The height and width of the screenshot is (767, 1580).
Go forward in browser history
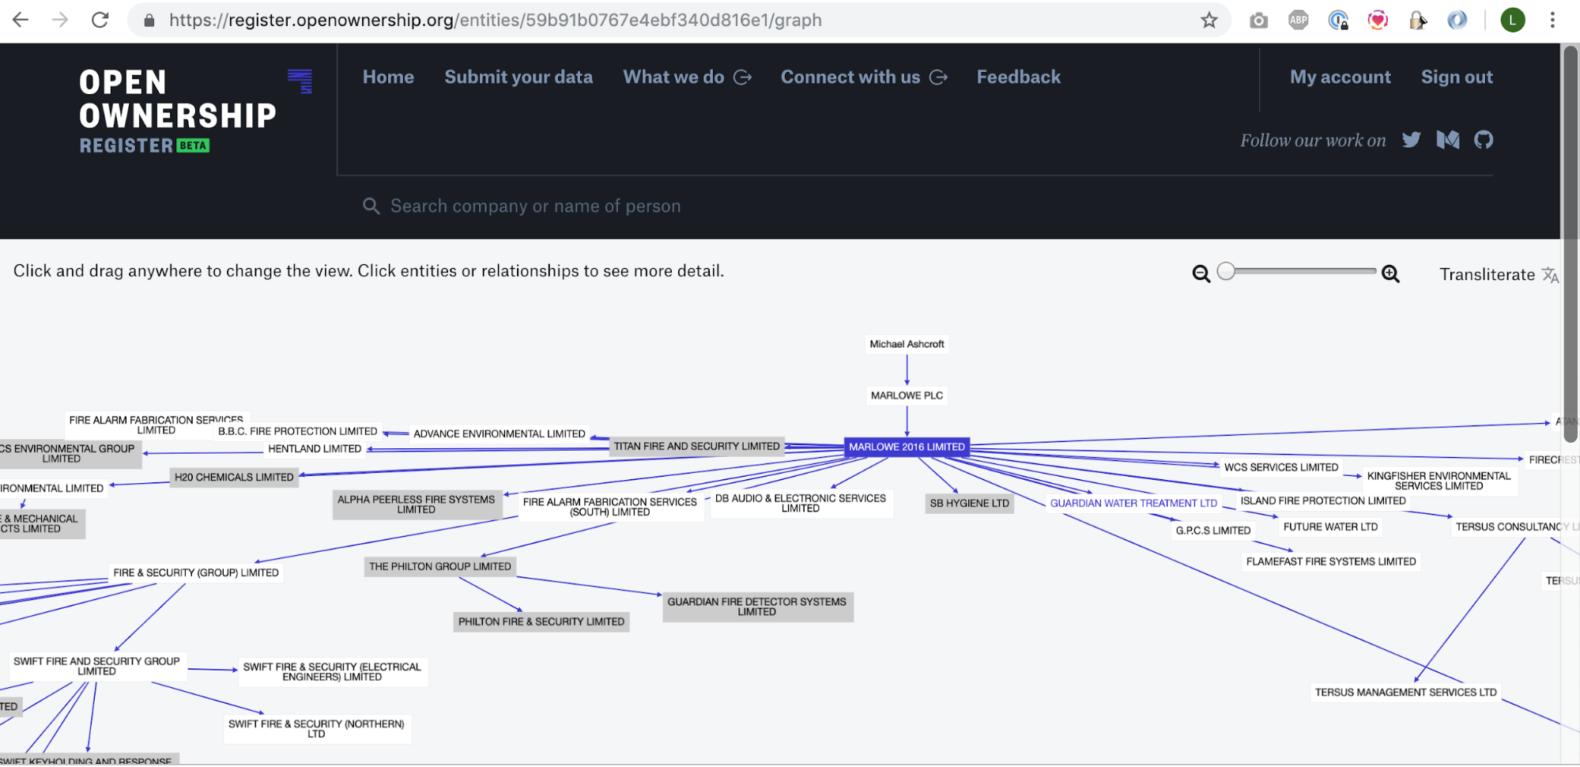[x=60, y=20]
